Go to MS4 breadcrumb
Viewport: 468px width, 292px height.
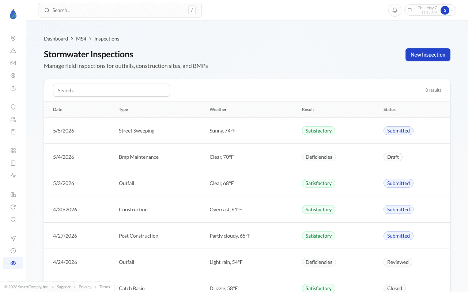coord(81,39)
